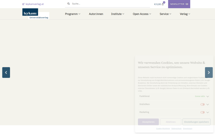Toggle the Marketing cookie switch
The width and height of the screenshot is (215, 134).
coord(202,113)
